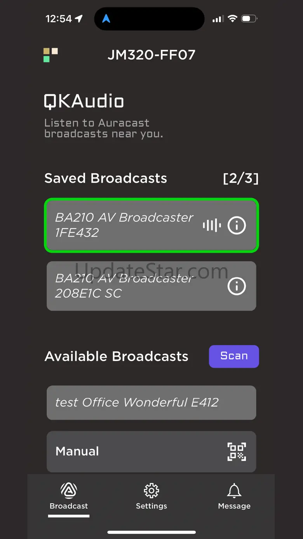The height and width of the screenshot is (539, 303).
Task: Tap the QKAudio color-squares logo icon
Action: [x=50, y=55]
